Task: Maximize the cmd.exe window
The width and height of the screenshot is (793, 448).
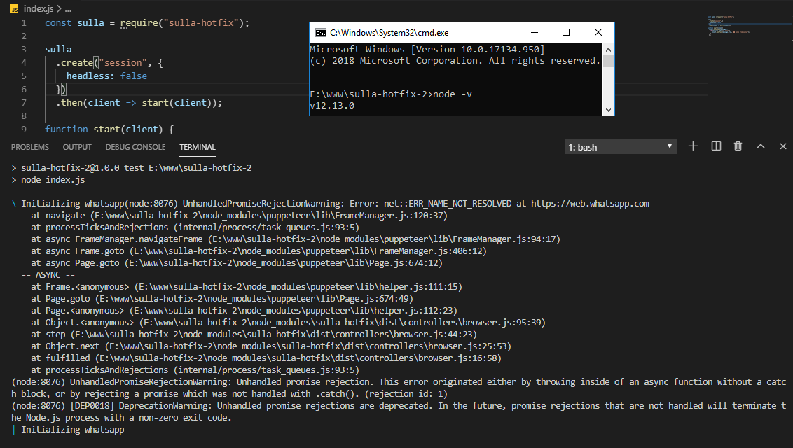Action: coord(566,32)
